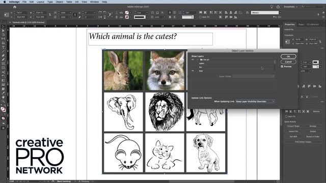This screenshot has width=326, height=183.
Task: Select the Eyedropper tool
Action: pyautogui.click(x=3, y=93)
